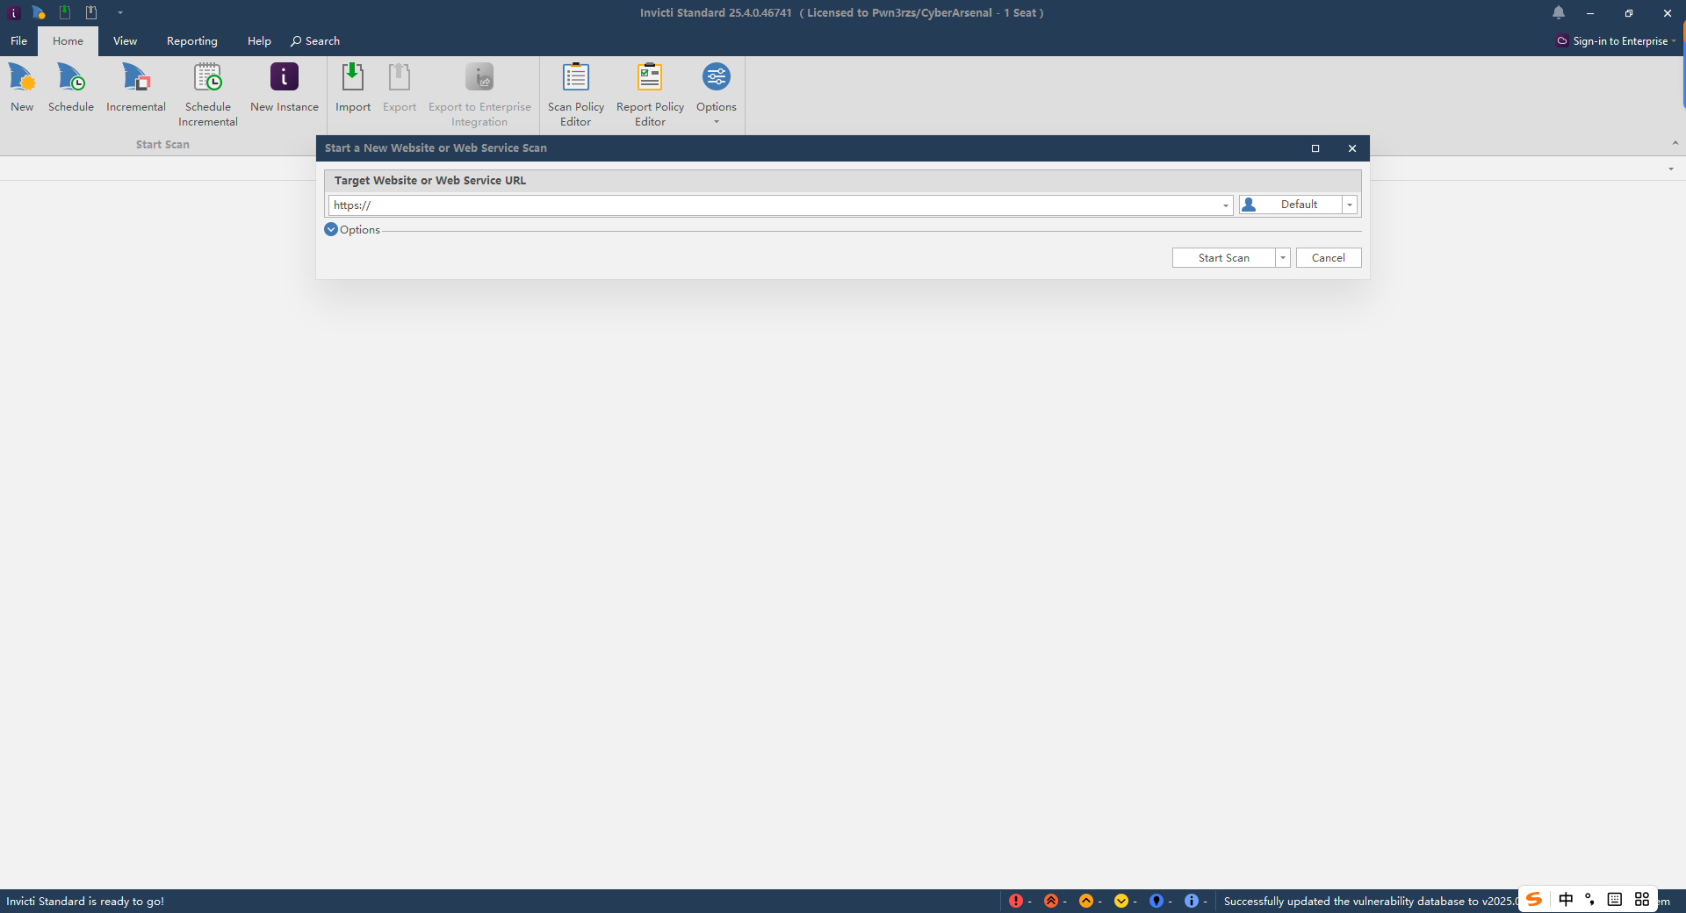Switch to the Home ribbon tab
The width and height of the screenshot is (1686, 913).
(x=68, y=41)
